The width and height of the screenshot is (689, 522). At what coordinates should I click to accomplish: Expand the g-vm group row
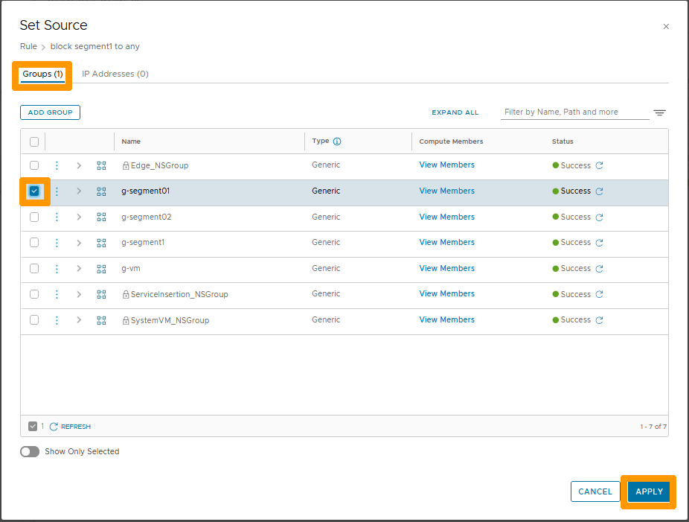point(79,268)
